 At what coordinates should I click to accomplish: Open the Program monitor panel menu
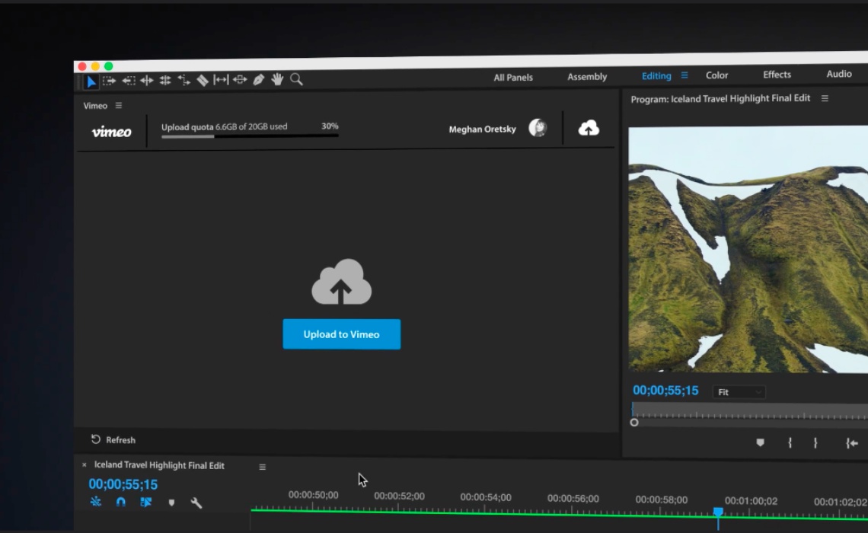[x=825, y=98]
